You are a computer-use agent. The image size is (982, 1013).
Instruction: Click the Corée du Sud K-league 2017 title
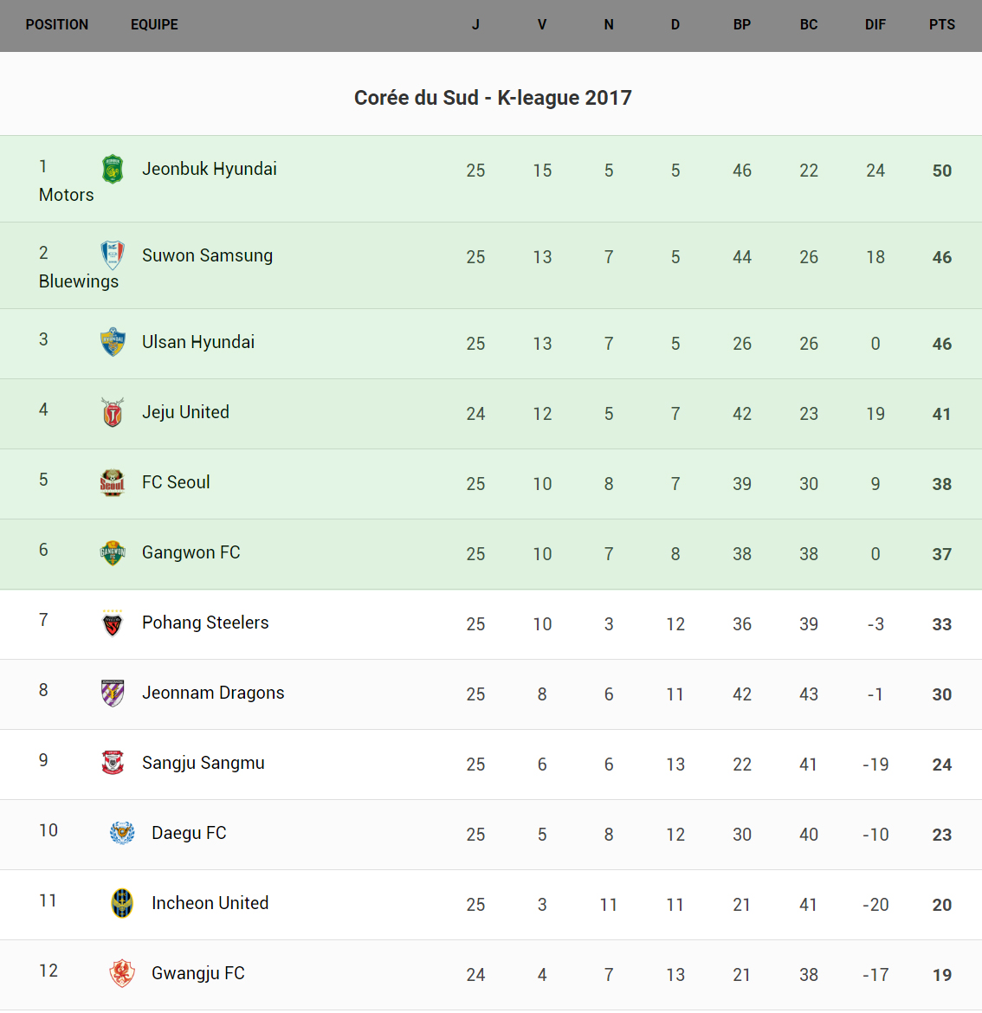tap(493, 98)
